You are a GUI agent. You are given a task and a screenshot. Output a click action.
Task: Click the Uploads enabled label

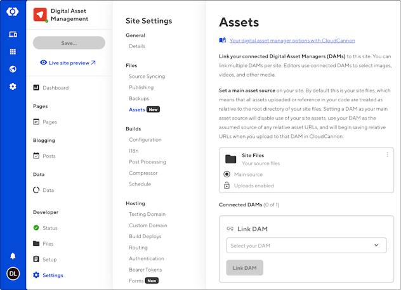point(254,186)
